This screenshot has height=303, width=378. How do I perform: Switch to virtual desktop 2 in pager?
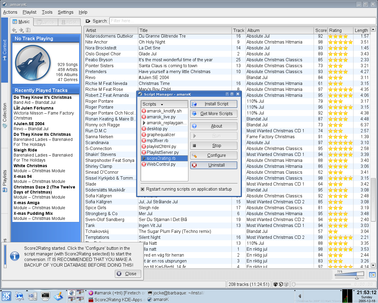coord(80,293)
